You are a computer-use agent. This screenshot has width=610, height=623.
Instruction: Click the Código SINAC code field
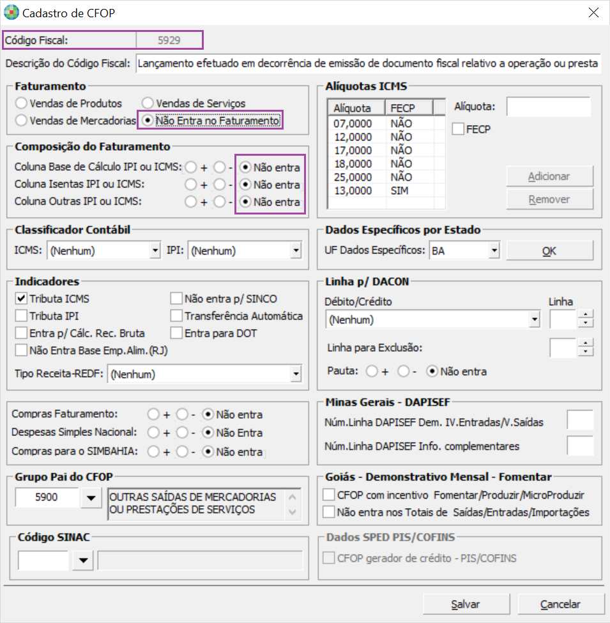pos(43,560)
